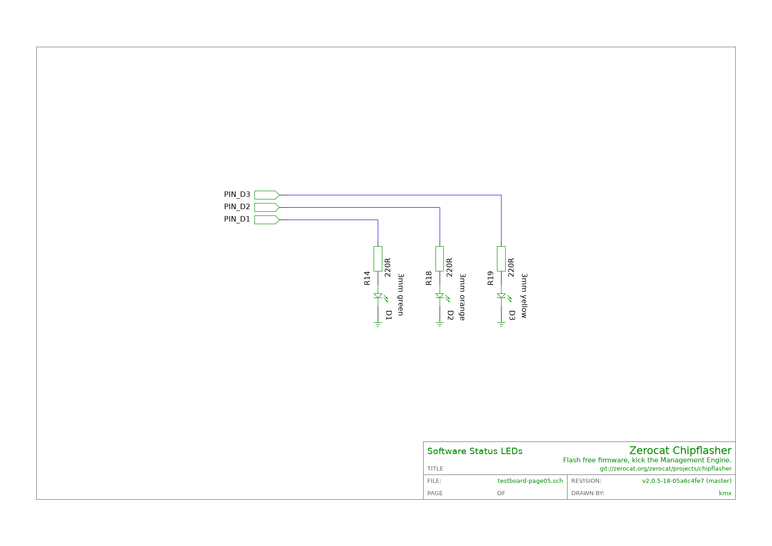Screen dimensions: 772x546
Task: Select ground symbol below D1
Action: click(x=378, y=324)
